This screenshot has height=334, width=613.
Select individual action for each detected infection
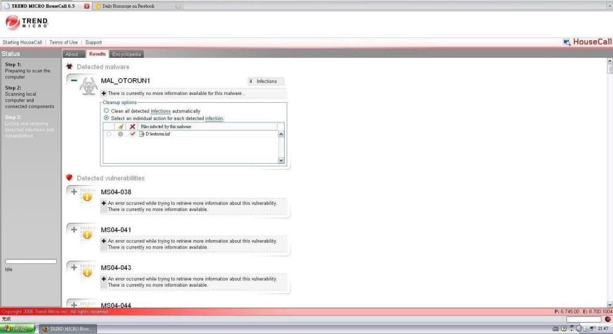click(106, 118)
